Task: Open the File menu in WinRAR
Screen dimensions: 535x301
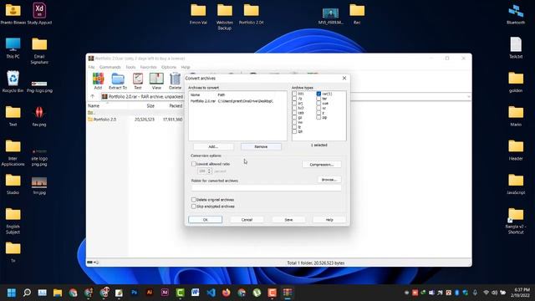Action: pos(91,67)
